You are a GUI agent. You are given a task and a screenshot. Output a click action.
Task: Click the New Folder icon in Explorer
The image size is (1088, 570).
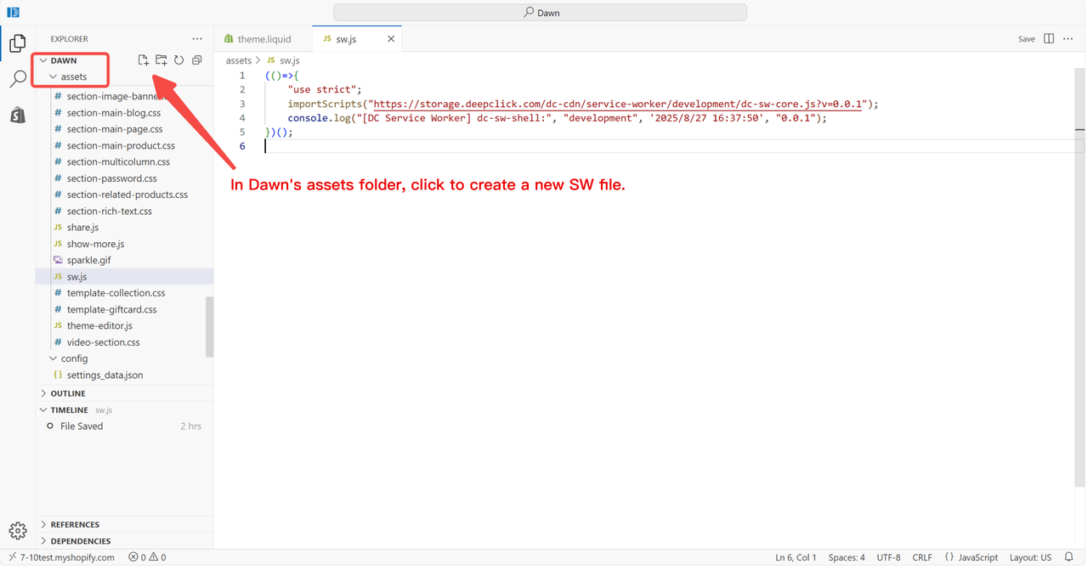tap(161, 60)
